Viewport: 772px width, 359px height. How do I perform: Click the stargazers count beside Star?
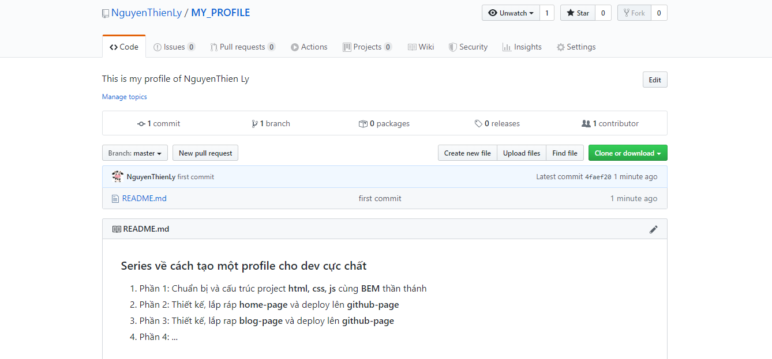pyautogui.click(x=603, y=13)
